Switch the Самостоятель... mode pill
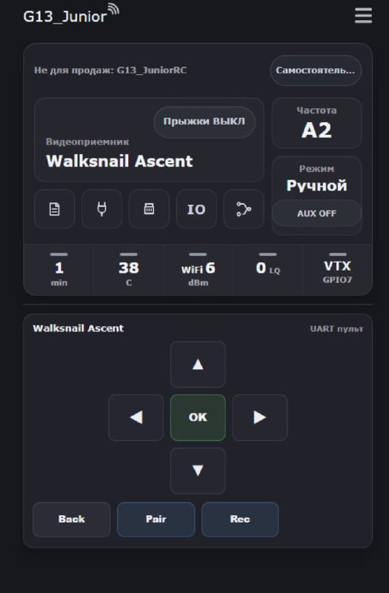The width and height of the screenshot is (389, 593). click(316, 70)
